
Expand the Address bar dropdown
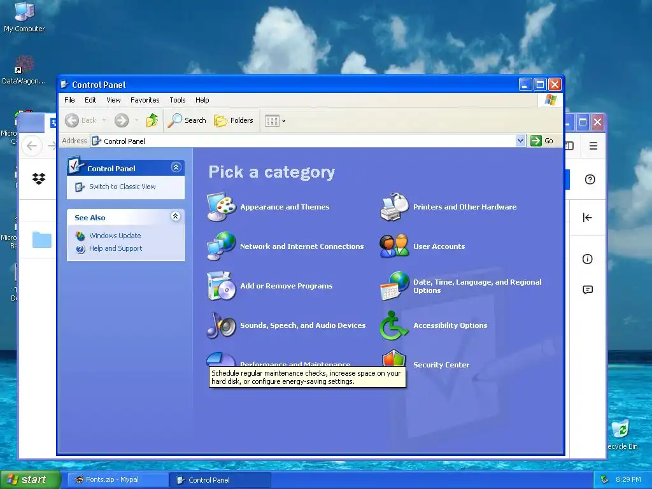coord(520,141)
